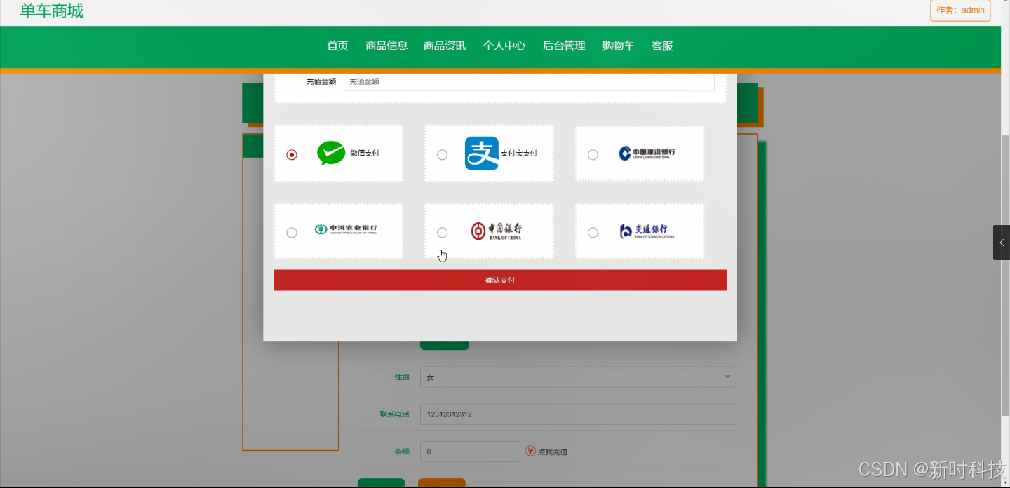Go to 商品资讯 menu item
This screenshot has height=488, width=1010.
point(445,46)
